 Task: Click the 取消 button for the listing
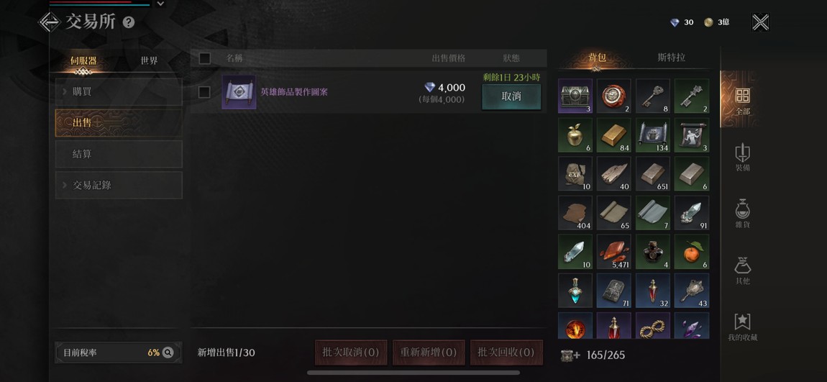511,96
